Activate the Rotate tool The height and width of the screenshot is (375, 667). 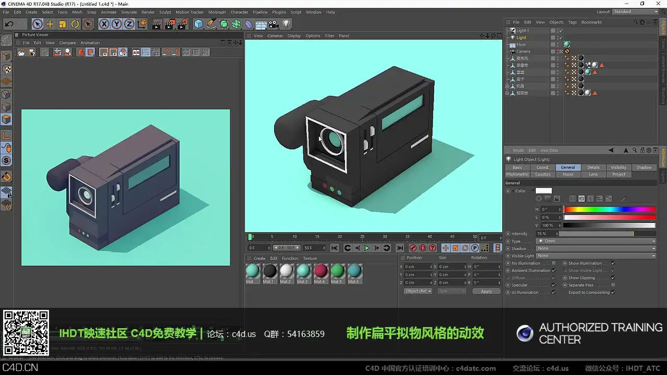point(75,24)
